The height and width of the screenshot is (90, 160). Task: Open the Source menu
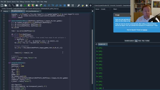click(13, 2)
